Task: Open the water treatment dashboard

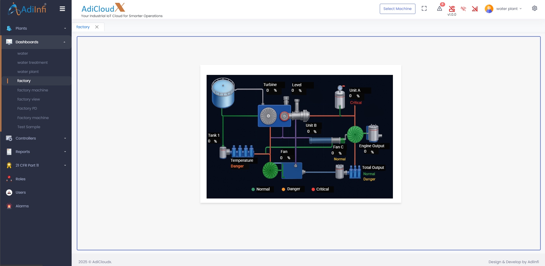Action: (33, 63)
